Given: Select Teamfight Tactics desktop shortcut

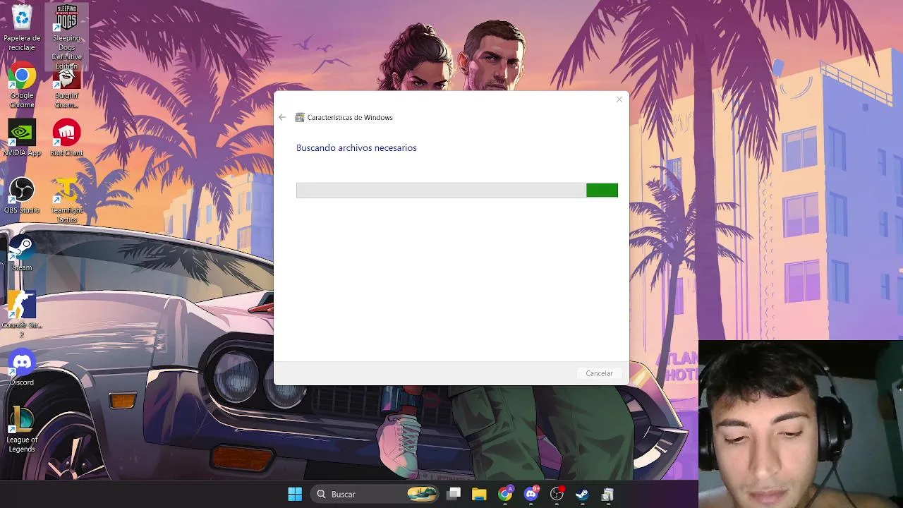Looking at the screenshot, I should [x=66, y=200].
